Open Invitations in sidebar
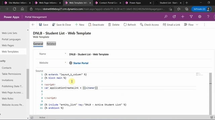This screenshot has height=120, width=215. pyautogui.click(x=7, y=80)
